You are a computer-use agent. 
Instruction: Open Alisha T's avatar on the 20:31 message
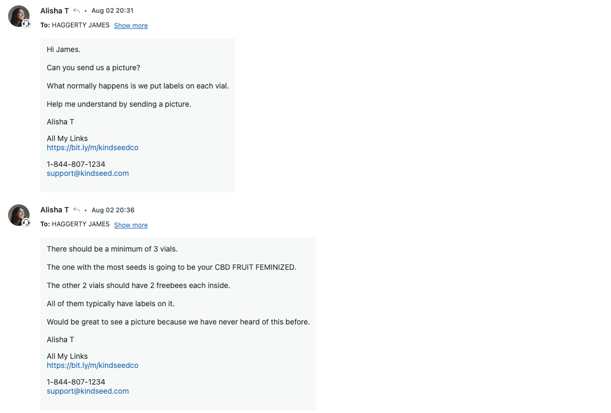point(18,16)
